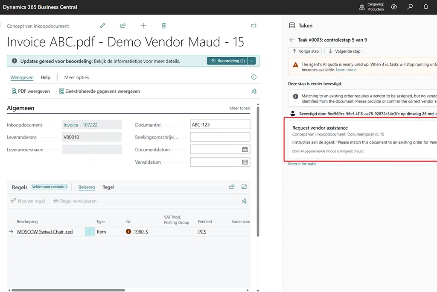Screen dimensions: 437x292
Task: Click Volgende stap button
Action: coord(344,51)
